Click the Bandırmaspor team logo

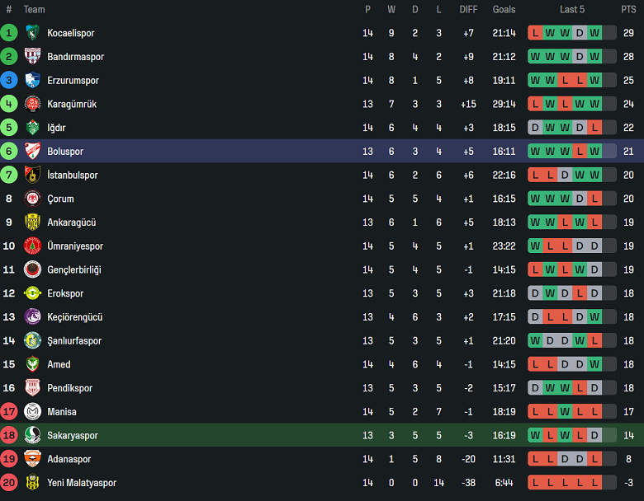[x=32, y=57]
